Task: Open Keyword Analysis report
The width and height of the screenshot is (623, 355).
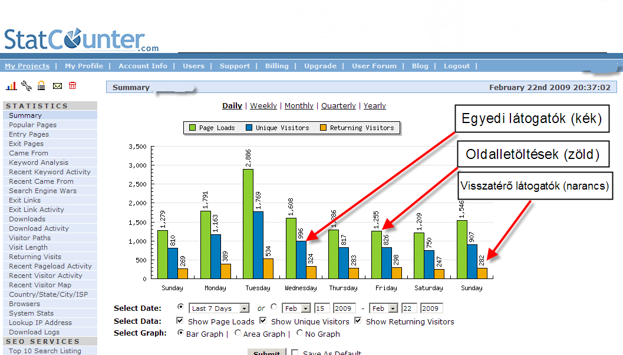Action: (50, 162)
